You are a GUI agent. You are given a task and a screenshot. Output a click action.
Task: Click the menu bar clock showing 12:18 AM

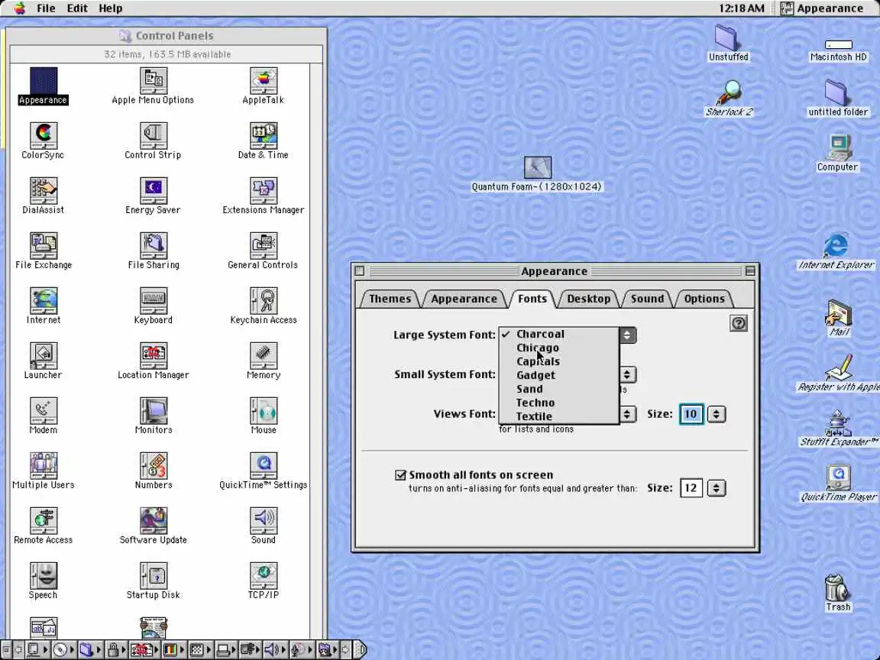click(742, 8)
